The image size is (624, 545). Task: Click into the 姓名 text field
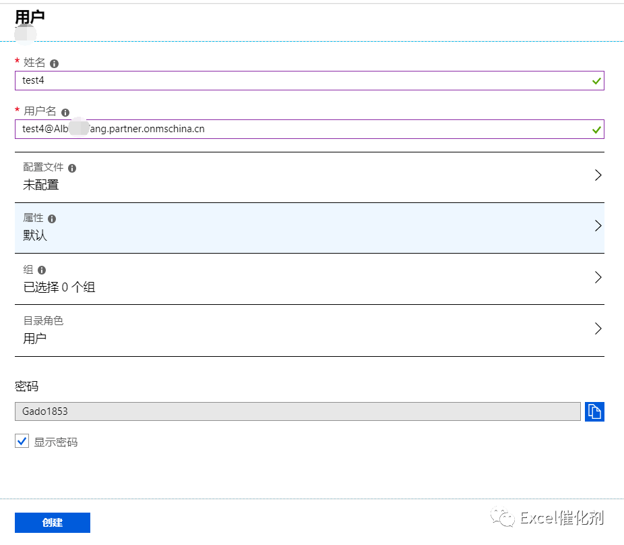click(x=297, y=81)
